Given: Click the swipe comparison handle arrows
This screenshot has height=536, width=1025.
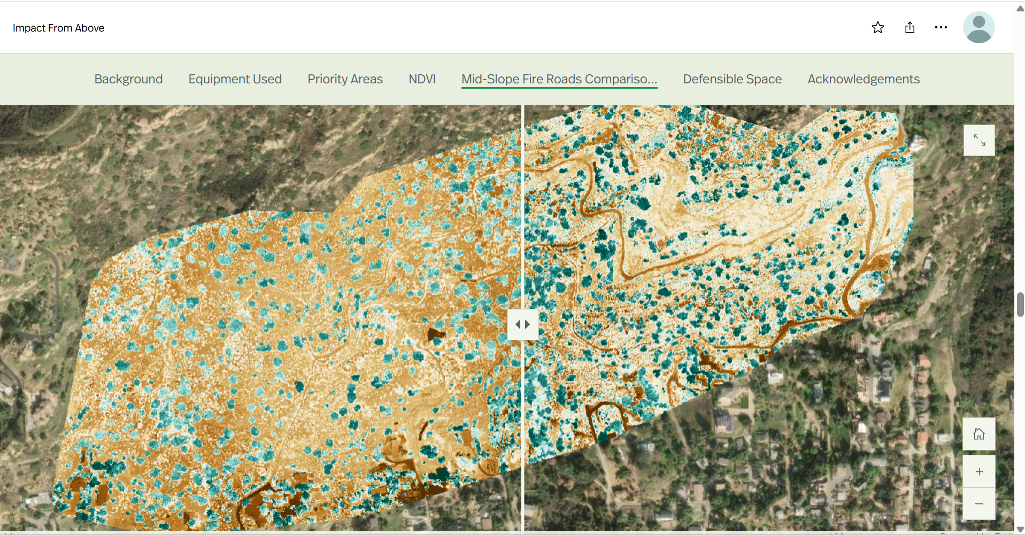Looking at the screenshot, I should (522, 324).
